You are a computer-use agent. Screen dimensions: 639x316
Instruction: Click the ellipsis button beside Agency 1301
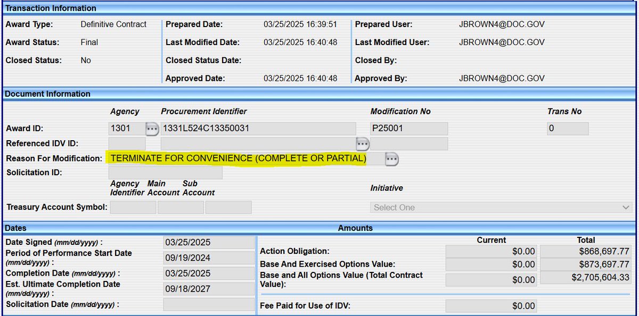[152, 129]
